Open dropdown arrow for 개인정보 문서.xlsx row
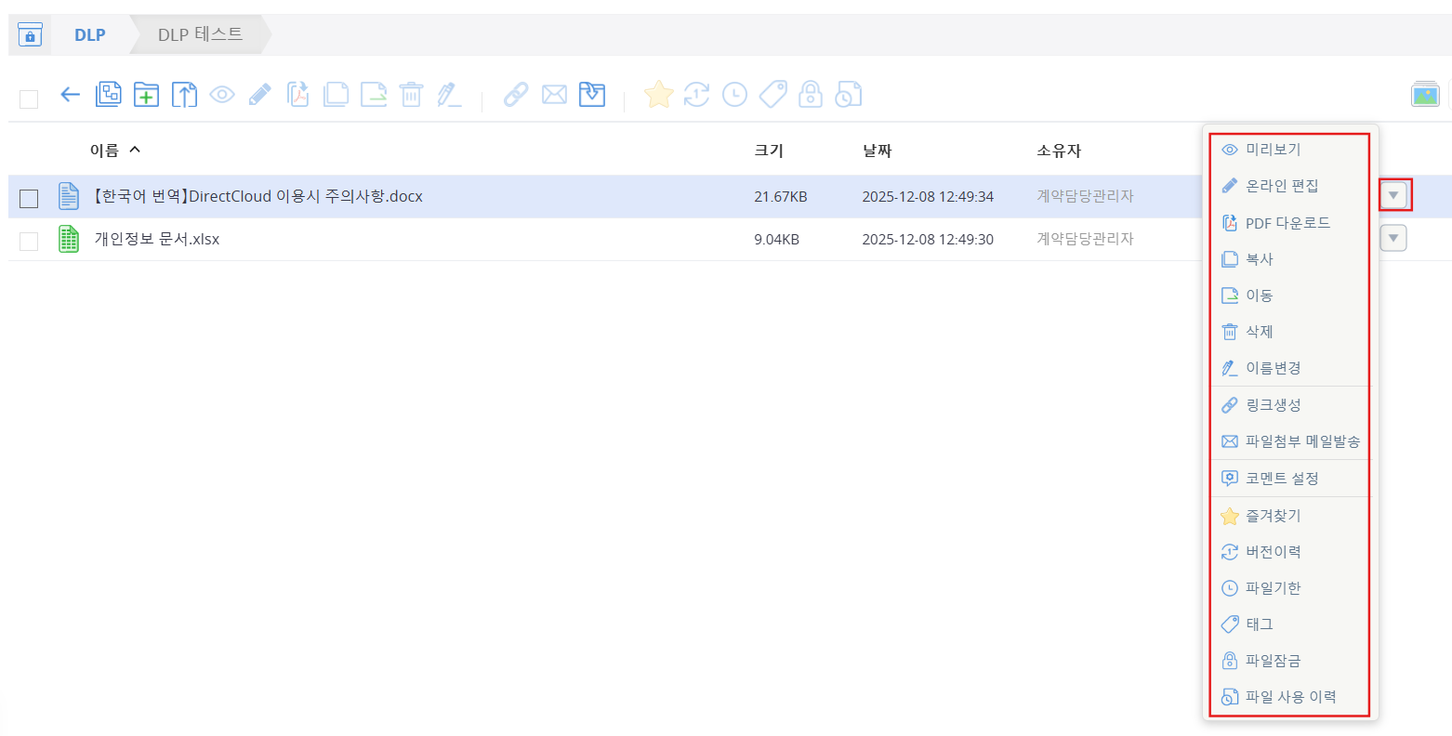The image size is (1452, 736). [1393, 238]
